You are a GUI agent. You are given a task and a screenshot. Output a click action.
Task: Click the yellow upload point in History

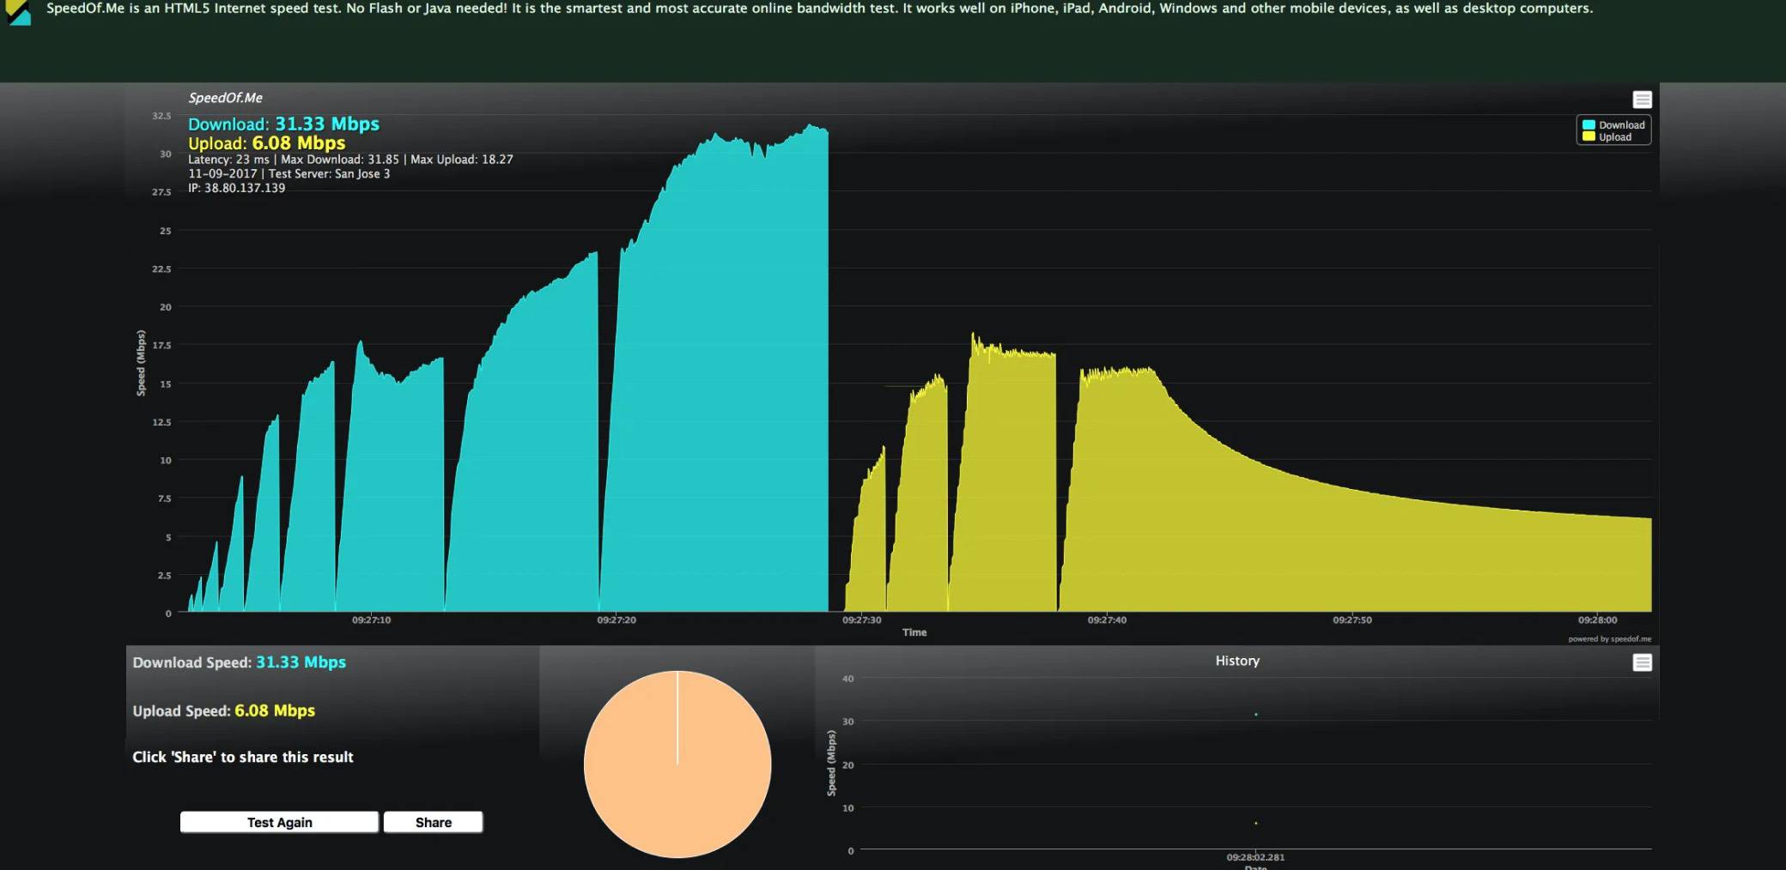1255,823
